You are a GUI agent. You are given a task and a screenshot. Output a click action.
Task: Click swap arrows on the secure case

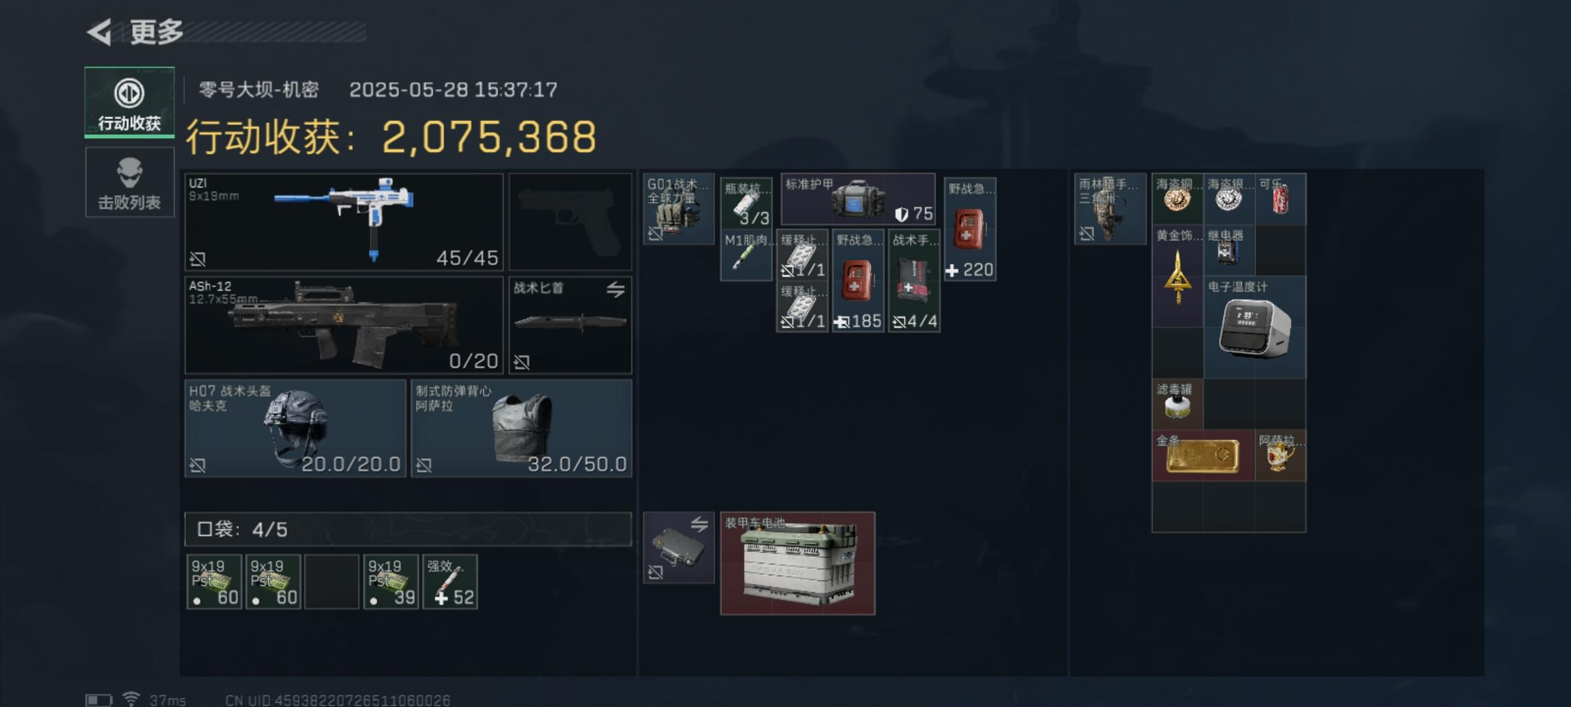[x=699, y=524]
